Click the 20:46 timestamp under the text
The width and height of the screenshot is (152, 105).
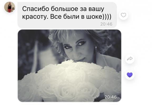(106, 24)
